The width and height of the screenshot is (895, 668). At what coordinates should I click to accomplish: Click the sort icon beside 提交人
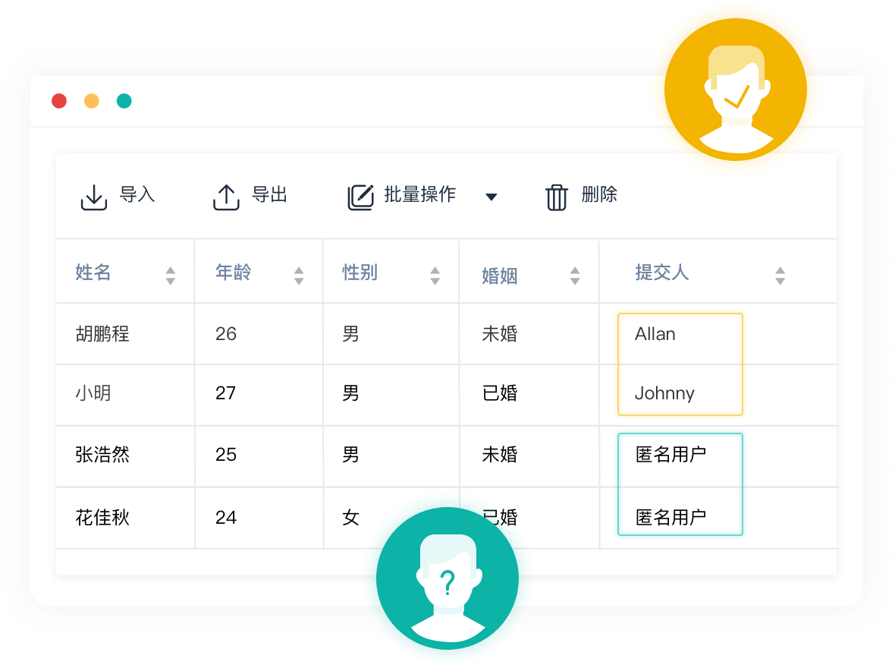(780, 276)
